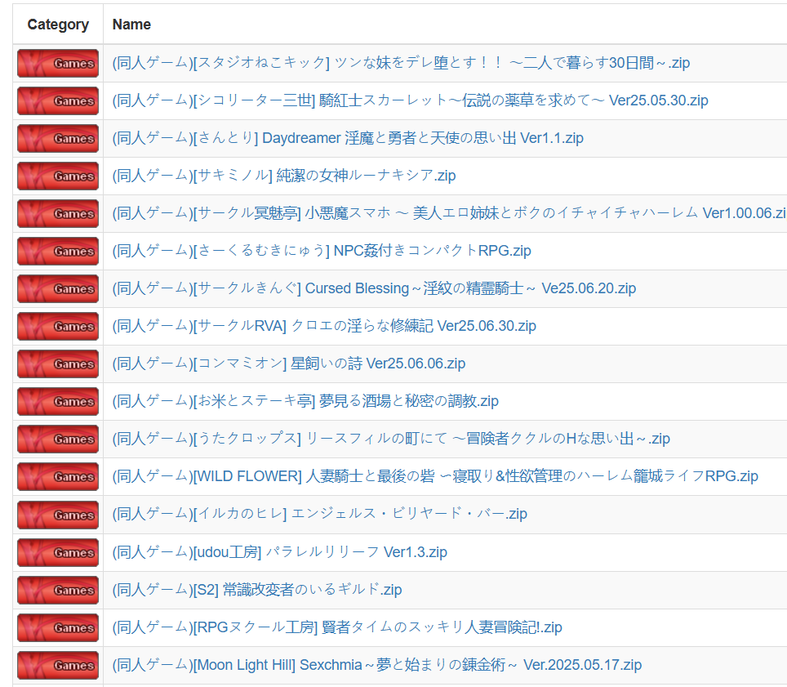Open the Cursed Blessing Ve25.06.20 link
Image resolution: width=787 pixels, height=687 pixels.
click(374, 288)
